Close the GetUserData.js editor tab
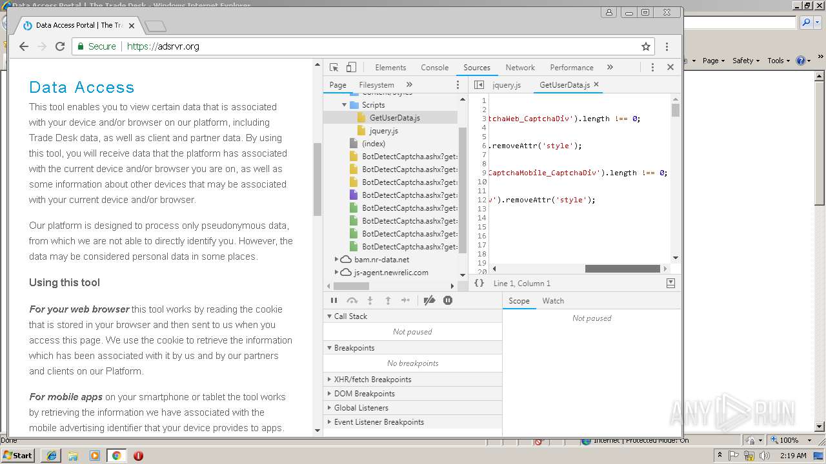Screen dimensions: 826x464 [596, 84]
